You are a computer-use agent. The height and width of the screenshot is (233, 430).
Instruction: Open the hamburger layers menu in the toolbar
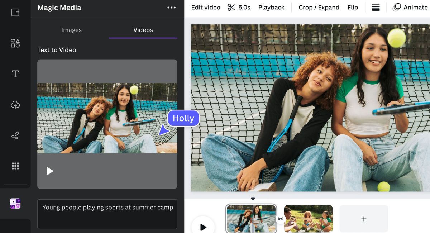click(x=376, y=7)
